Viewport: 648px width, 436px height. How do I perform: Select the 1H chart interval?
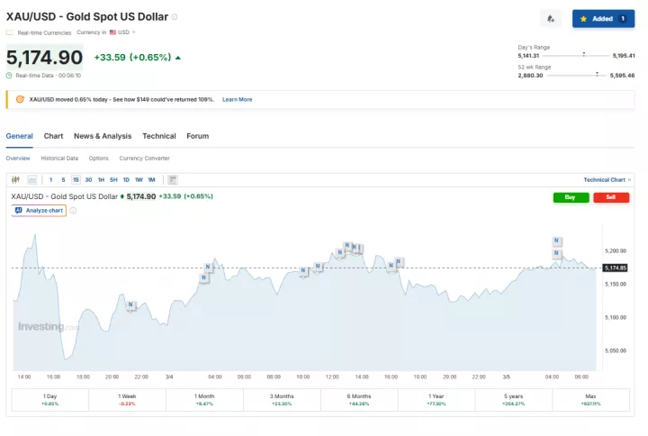click(101, 179)
